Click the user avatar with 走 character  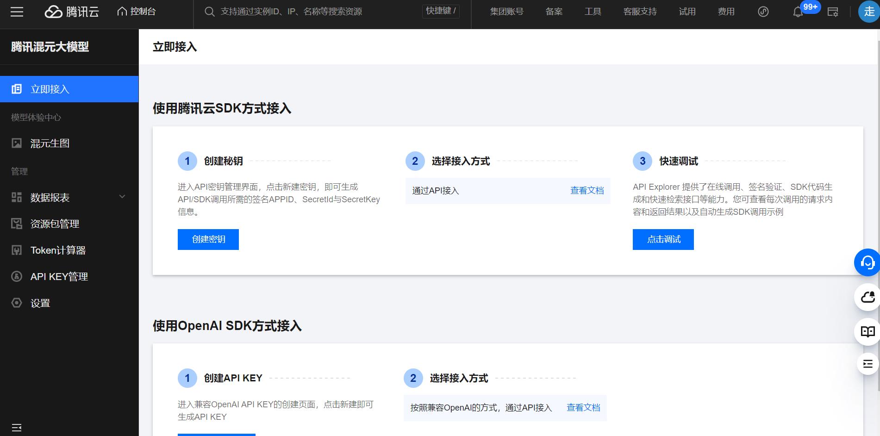click(x=869, y=12)
